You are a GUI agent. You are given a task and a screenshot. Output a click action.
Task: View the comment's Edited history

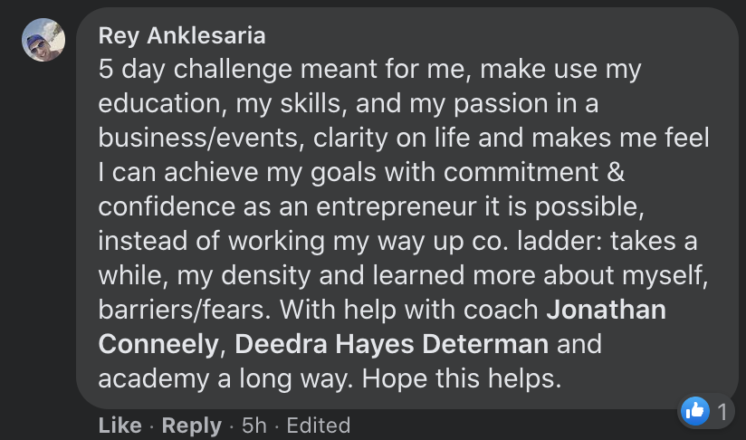point(318,425)
